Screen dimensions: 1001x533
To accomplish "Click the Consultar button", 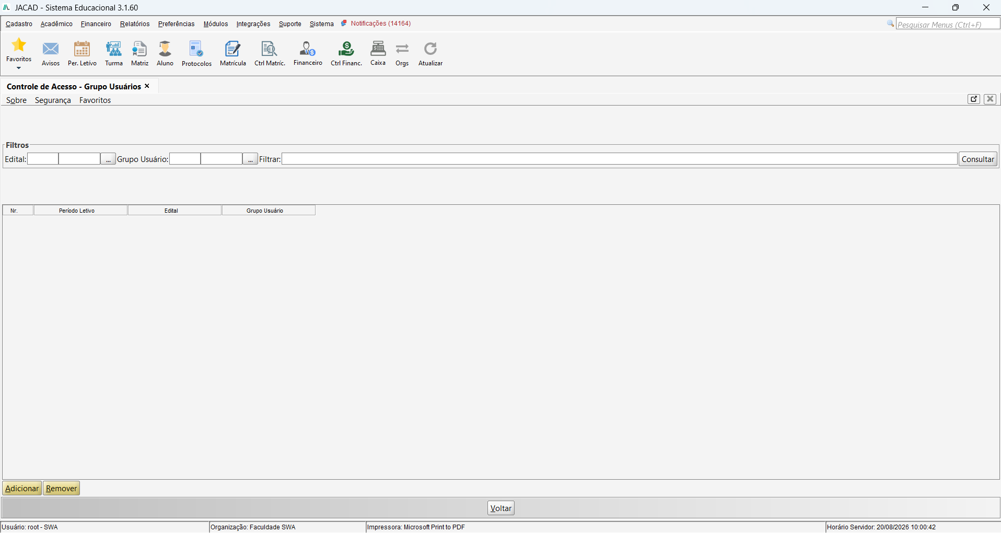I will click(x=978, y=159).
